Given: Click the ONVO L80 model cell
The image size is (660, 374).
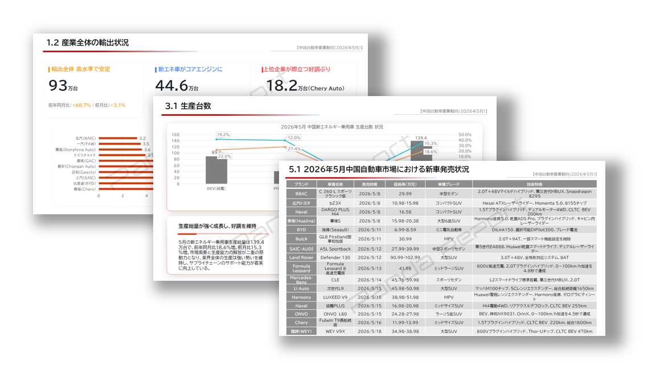Looking at the screenshot, I should coord(335,314).
